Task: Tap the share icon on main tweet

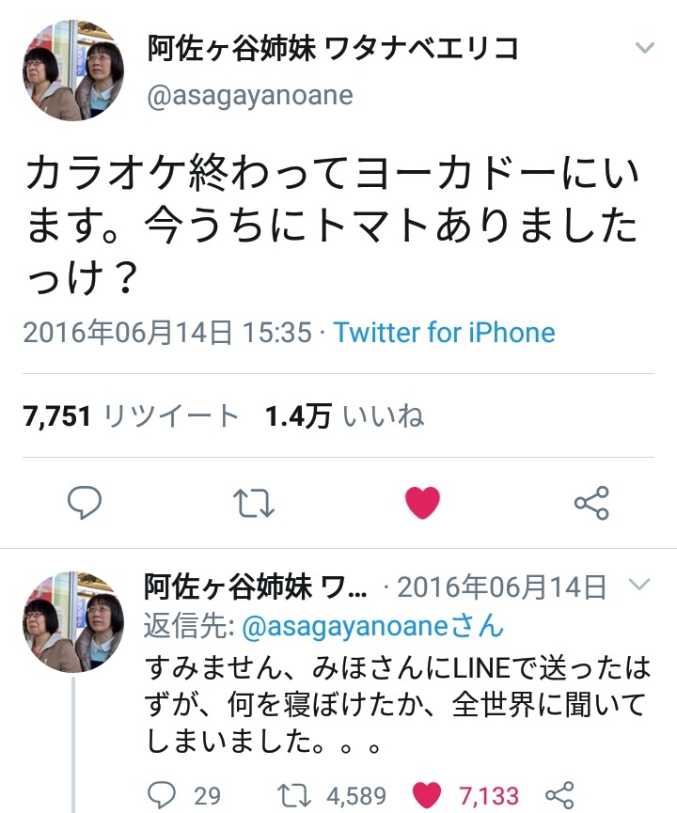Action: [591, 503]
